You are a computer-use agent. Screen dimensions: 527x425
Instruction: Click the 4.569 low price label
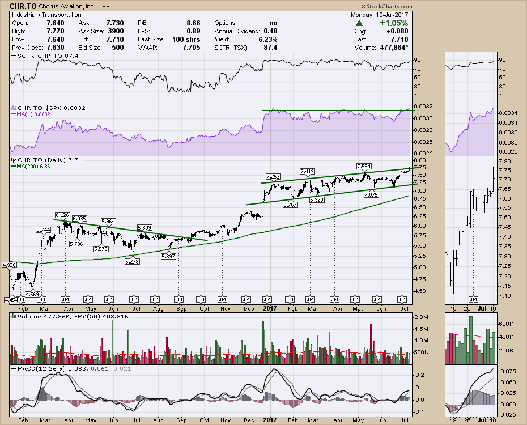(33, 294)
